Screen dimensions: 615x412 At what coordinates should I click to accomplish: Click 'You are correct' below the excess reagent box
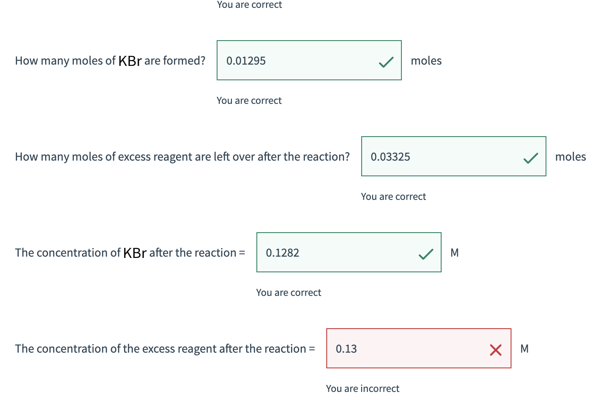click(x=393, y=196)
